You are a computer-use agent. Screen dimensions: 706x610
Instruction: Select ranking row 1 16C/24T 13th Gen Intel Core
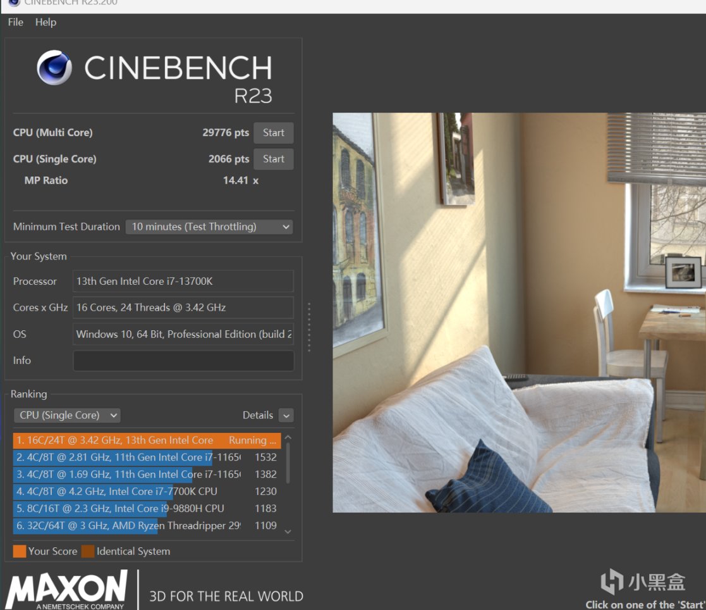pos(147,440)
